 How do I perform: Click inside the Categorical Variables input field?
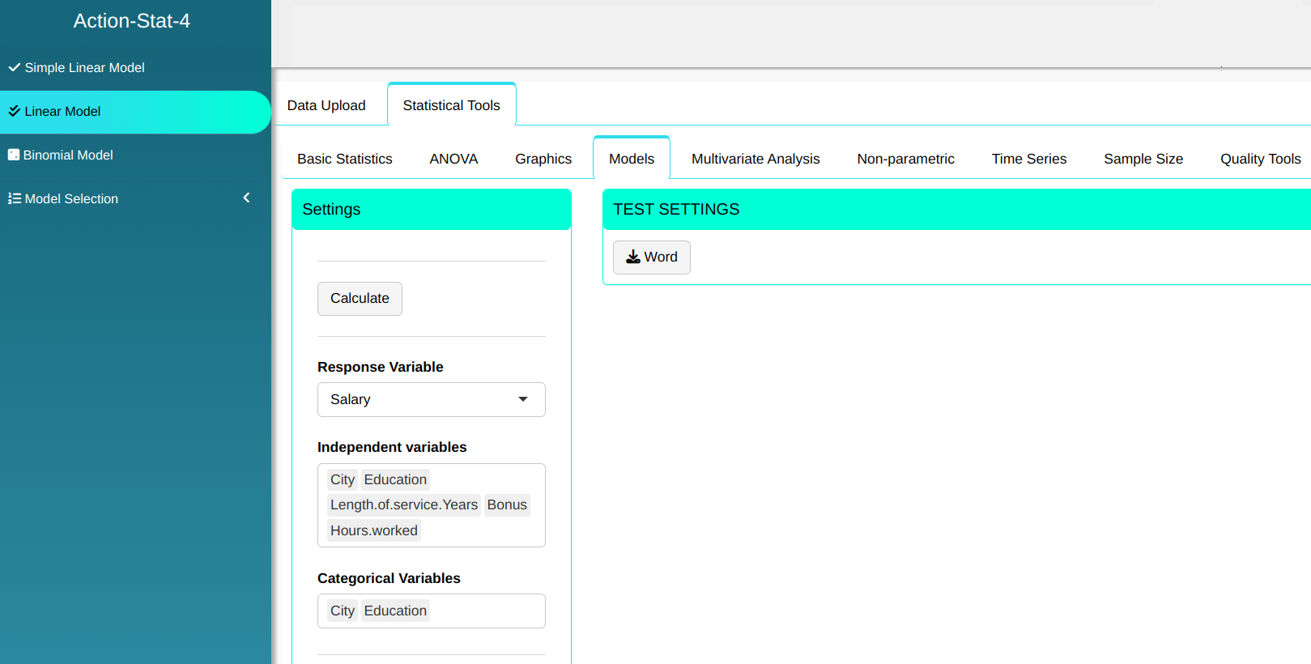(x=486, y=611)
